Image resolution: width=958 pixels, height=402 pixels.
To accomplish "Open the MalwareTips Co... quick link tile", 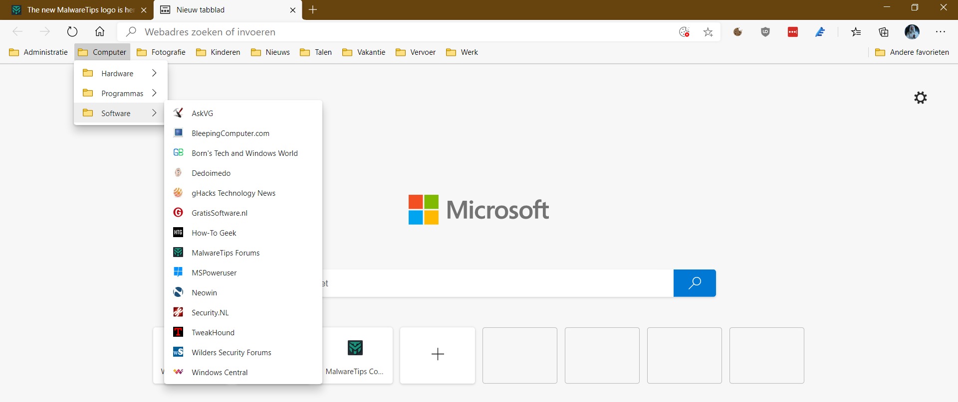I will [x=357, y=355].
